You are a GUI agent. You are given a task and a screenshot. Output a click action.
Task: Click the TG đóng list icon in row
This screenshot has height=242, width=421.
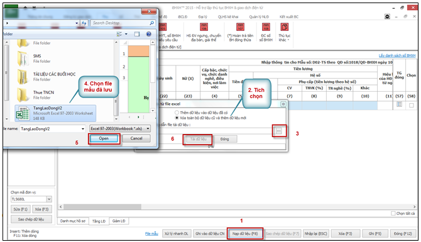[399, 104]
